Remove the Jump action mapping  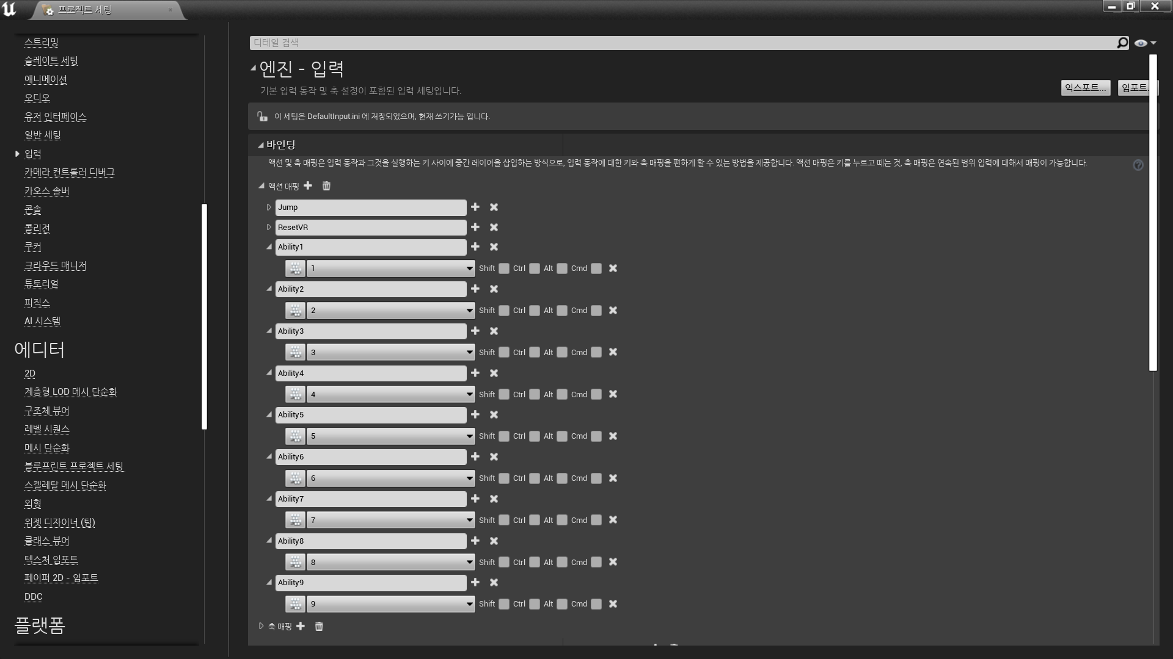494,207
